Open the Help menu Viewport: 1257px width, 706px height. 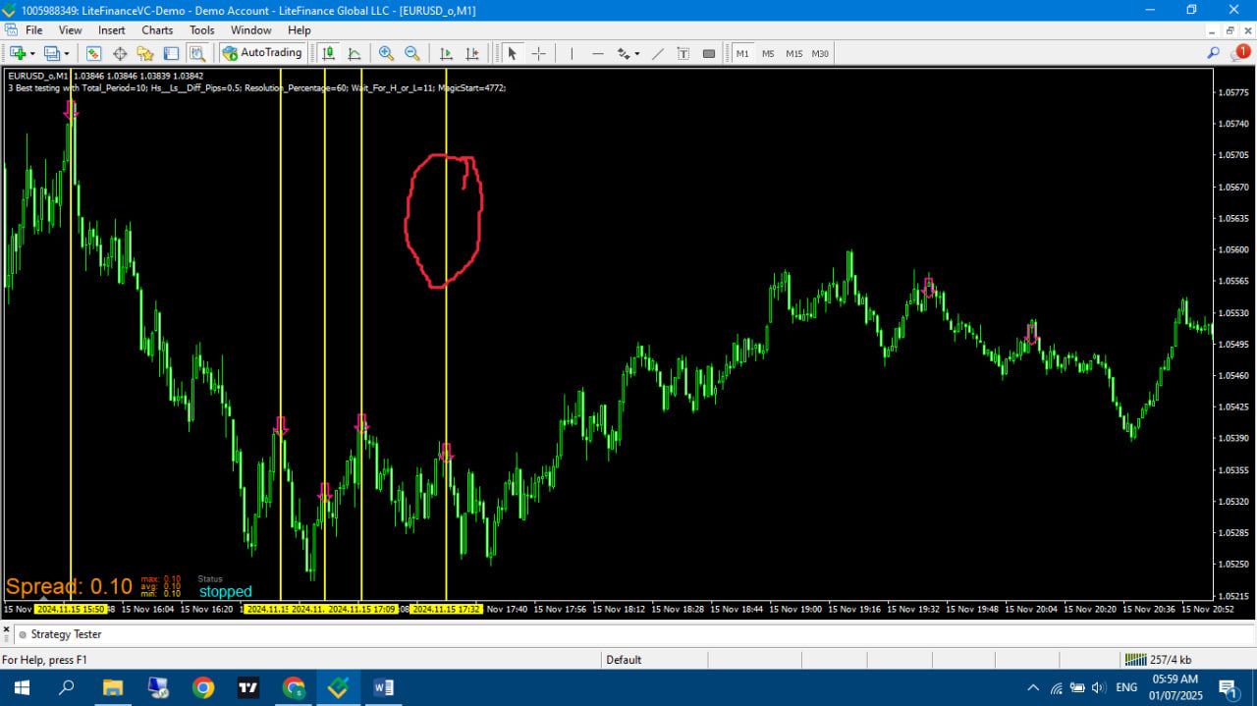tap(300, 30)
